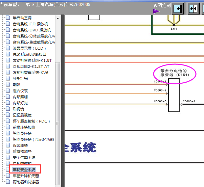The height and width of the screenshot is (187, 204).
Task: Select highlighted 车辆安全系统 entry
Action: pos(24,169)
